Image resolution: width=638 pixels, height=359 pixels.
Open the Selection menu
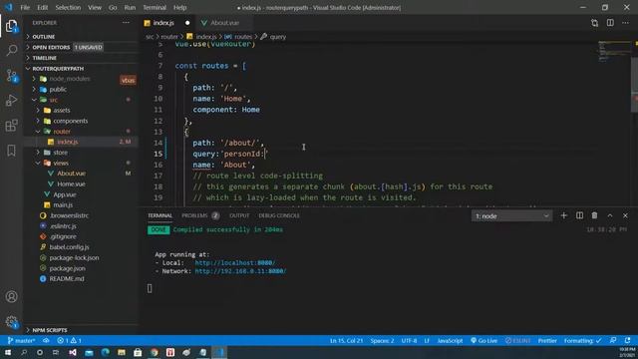tap(68, 7)
